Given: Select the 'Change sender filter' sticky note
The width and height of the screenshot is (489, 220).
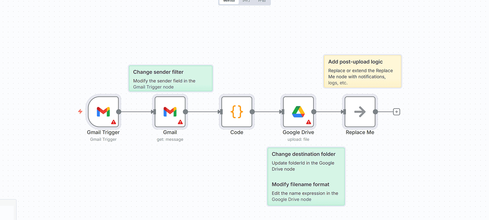Looking at the screenshot, I should coord(171,79).
